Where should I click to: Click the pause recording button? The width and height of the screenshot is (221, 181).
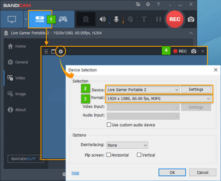point(158,19)
